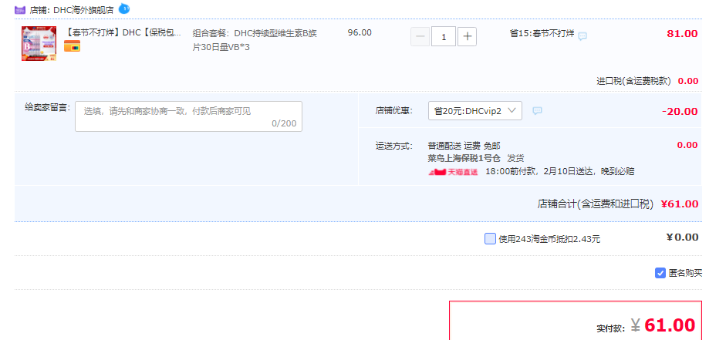This screenshot has height=340, width=726.
Task: Click the quantity input field showing 1
Action: 444,36
